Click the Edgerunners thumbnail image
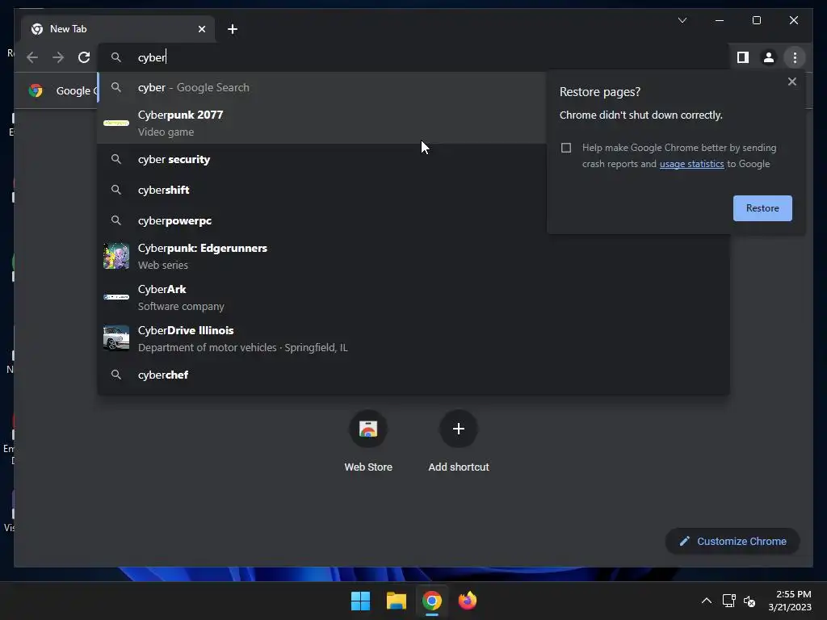Viewport: 827px width, 620px height. [116, 256]
